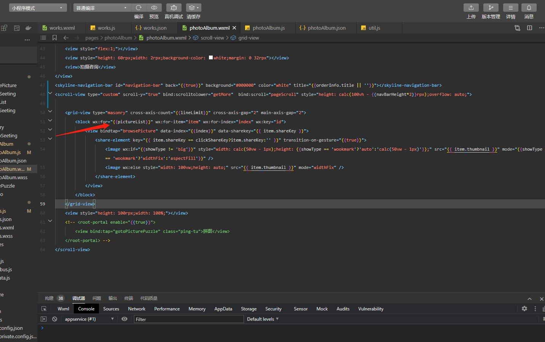This screenshot has height=342, width=545.
Task: Close the photoAlbum.wxml tab
Action: tap(234, 28)
